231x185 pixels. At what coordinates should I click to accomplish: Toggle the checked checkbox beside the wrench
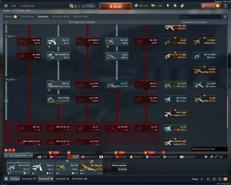(x=216, y=157)
